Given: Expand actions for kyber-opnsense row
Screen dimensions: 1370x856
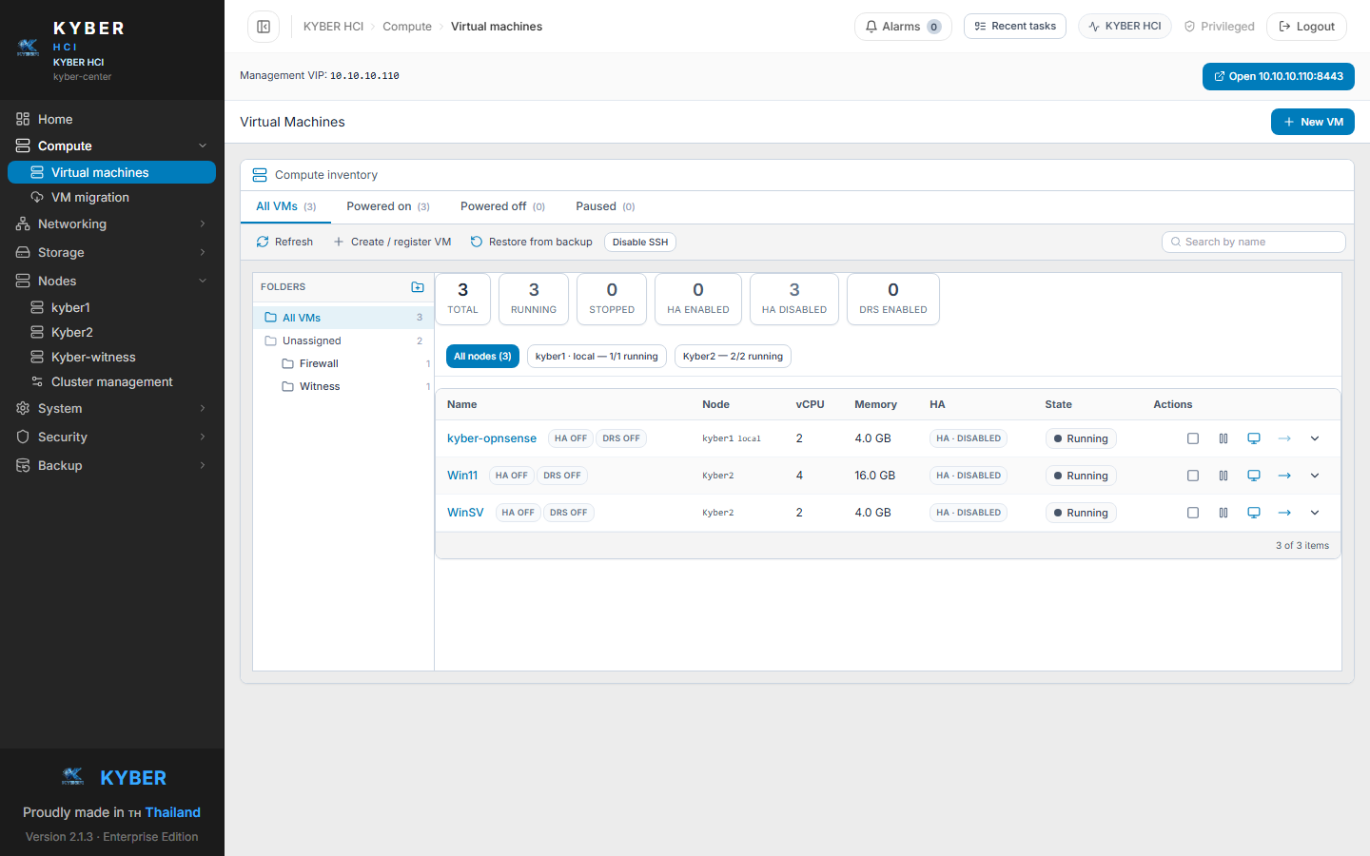Looking at the screenshot, I should pos(1315,438).
